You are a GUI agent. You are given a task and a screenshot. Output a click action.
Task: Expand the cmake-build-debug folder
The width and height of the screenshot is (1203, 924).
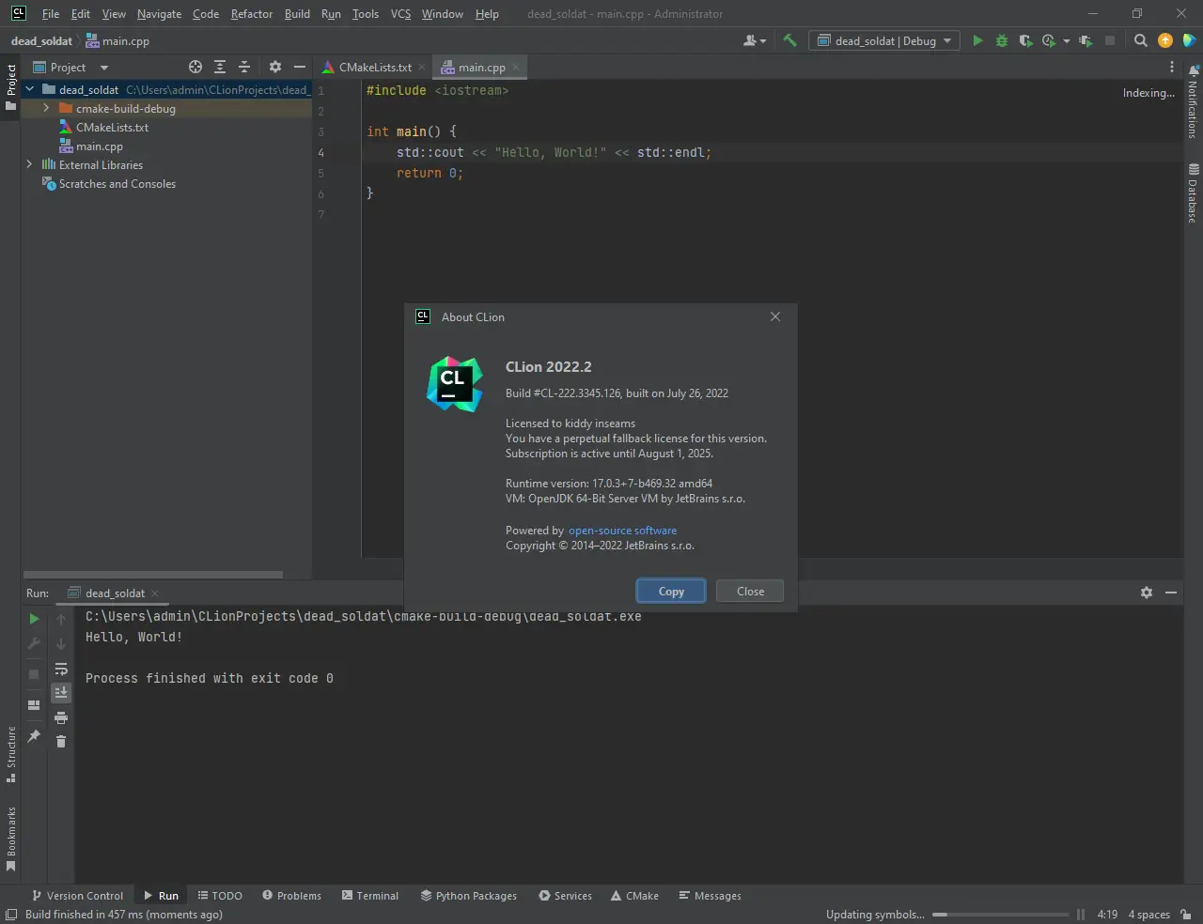(x=46, y=109)
